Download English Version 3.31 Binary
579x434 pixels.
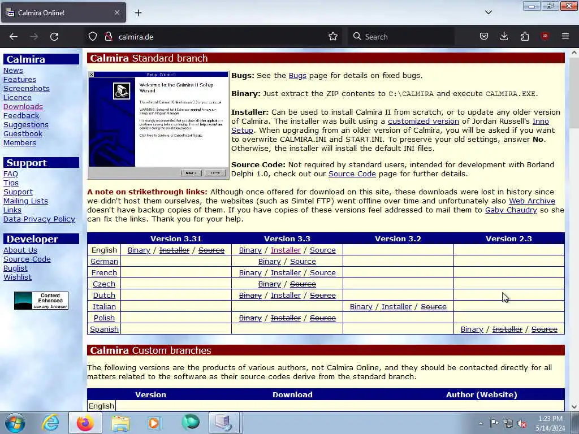coord(139,250)
